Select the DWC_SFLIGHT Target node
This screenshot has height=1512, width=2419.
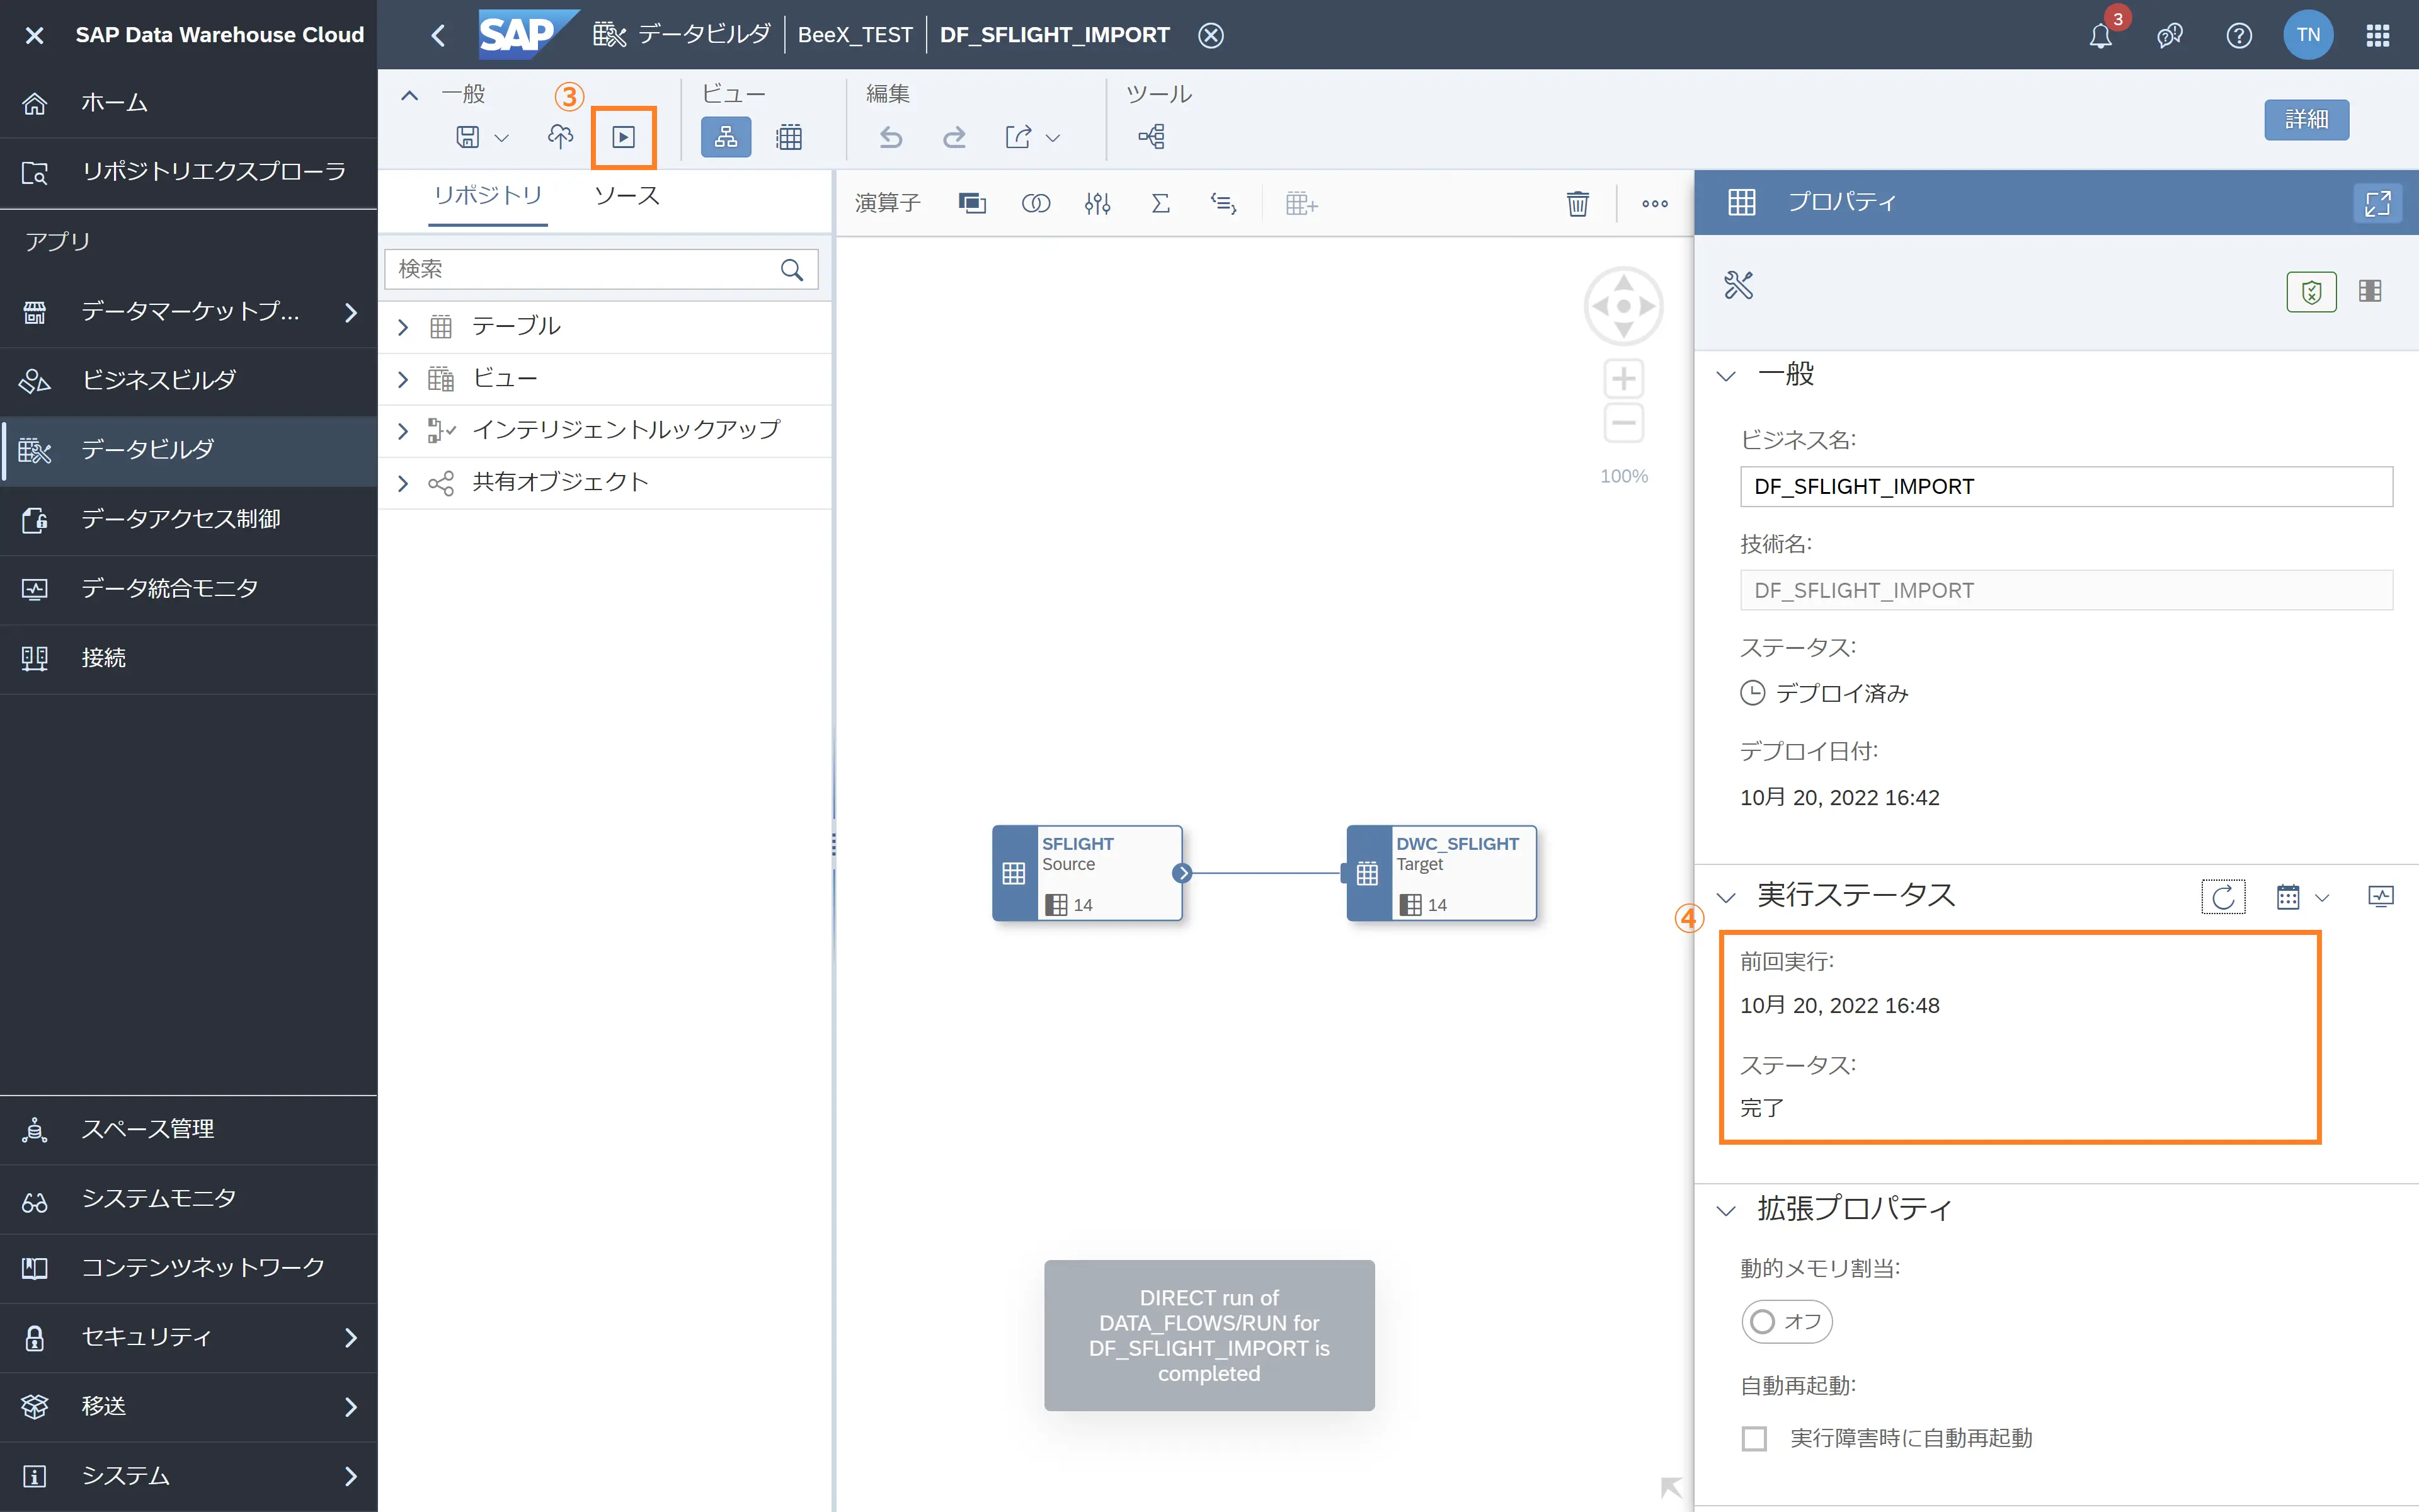tap(1441, 873)
